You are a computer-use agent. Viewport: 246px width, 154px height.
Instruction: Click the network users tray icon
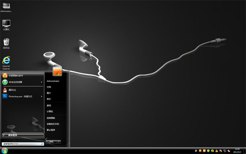216,151
